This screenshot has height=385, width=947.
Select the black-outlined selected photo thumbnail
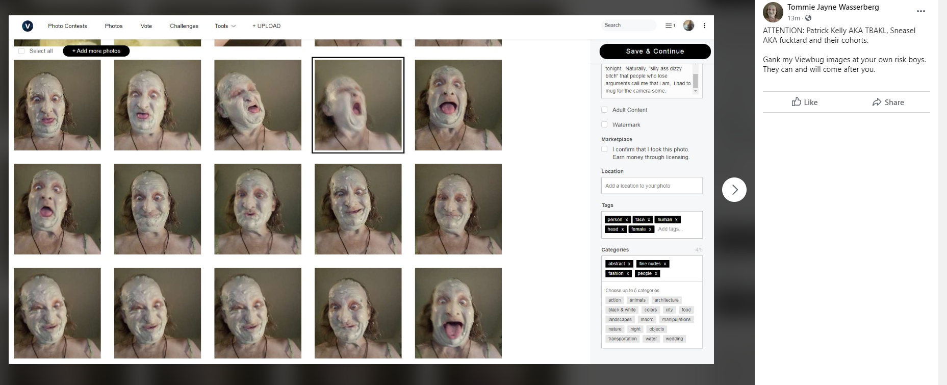click(358, 105)
